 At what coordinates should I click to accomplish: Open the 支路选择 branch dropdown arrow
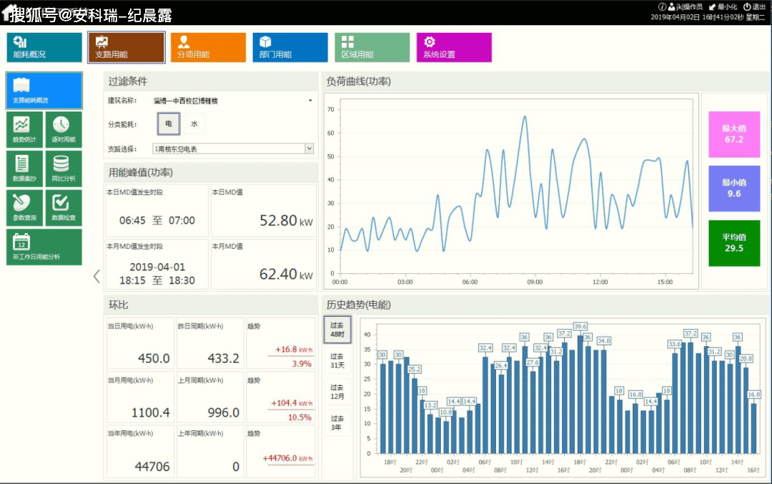309,149
